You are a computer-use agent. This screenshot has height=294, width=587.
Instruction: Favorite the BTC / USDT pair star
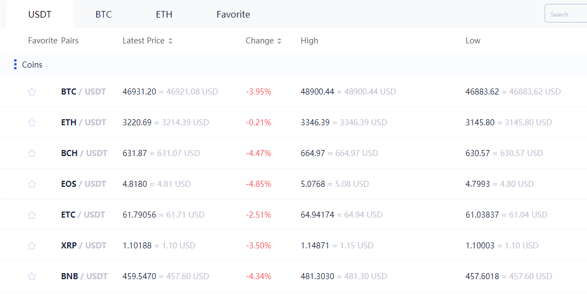click(x=32, y=92)
